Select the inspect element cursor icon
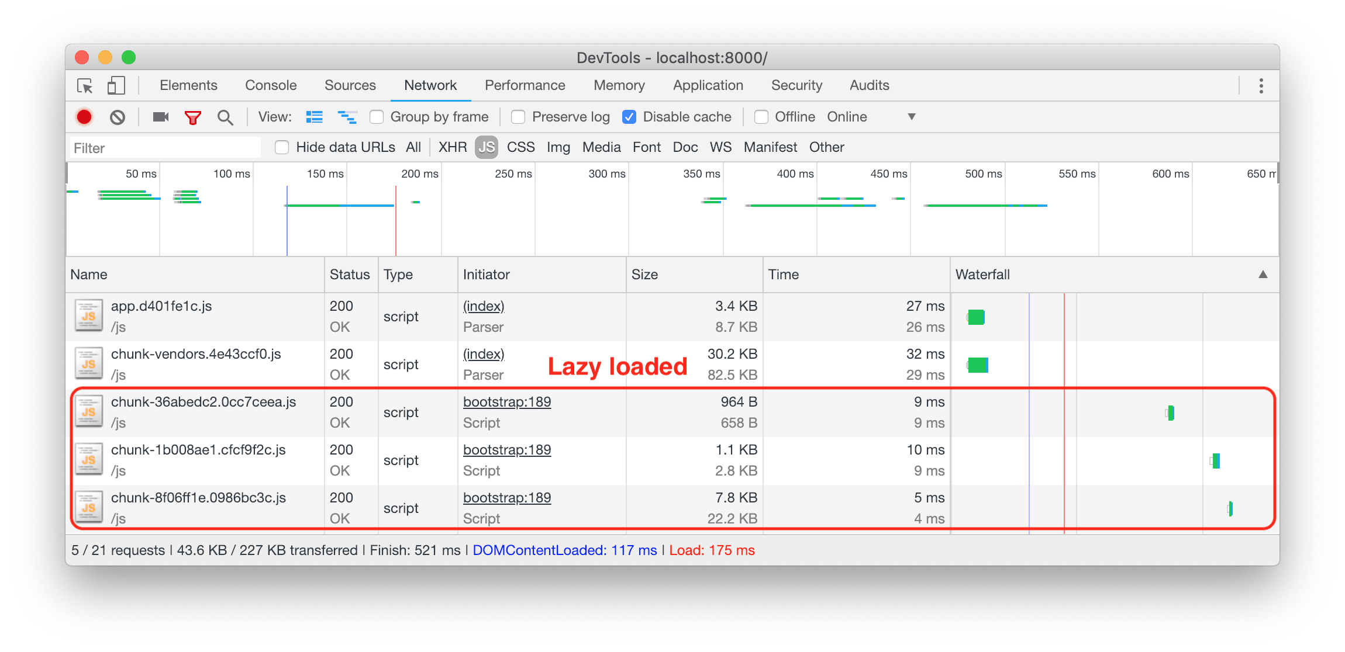The width and height of the screenshot is (1345, 652). [x=85, y=86]
